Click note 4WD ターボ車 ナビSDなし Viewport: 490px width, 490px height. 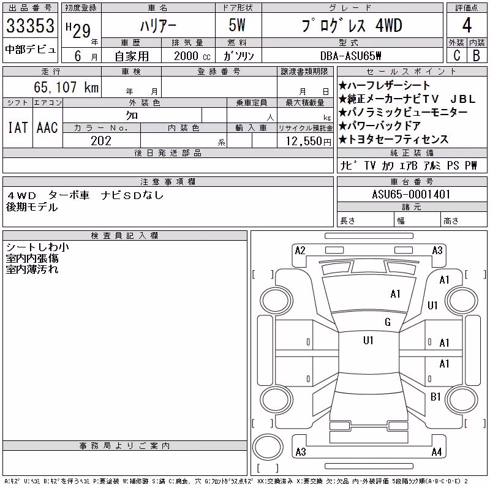85,195
